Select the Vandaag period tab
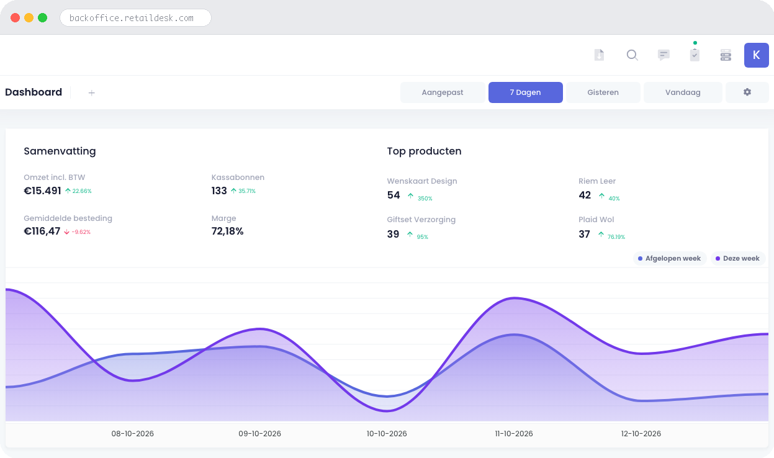774x458 pixels. tap(683, 92)
